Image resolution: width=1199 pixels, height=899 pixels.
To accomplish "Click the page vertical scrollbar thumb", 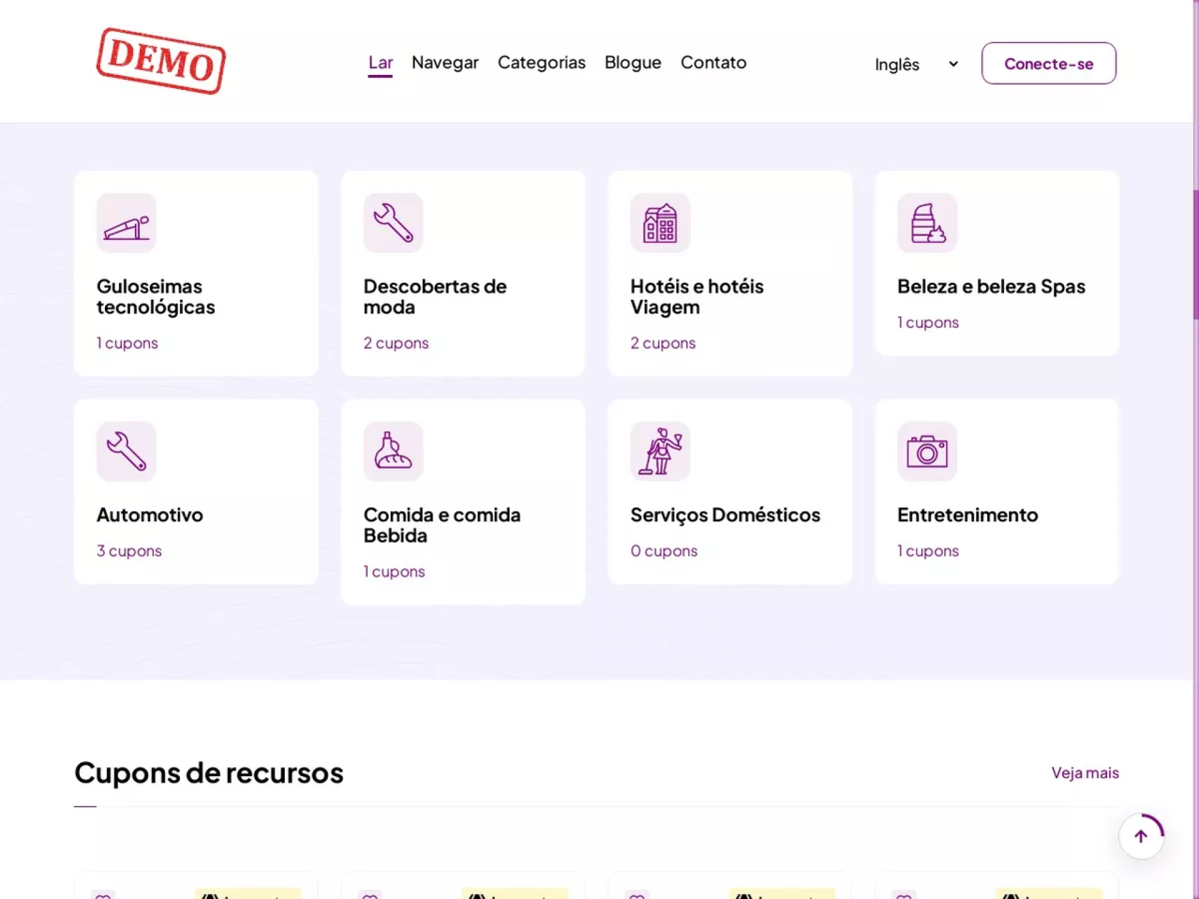I will click(x=1195, y=253).
